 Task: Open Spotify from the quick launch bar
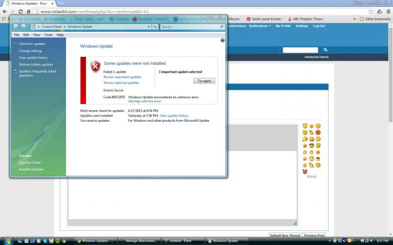tap(58, 241)
